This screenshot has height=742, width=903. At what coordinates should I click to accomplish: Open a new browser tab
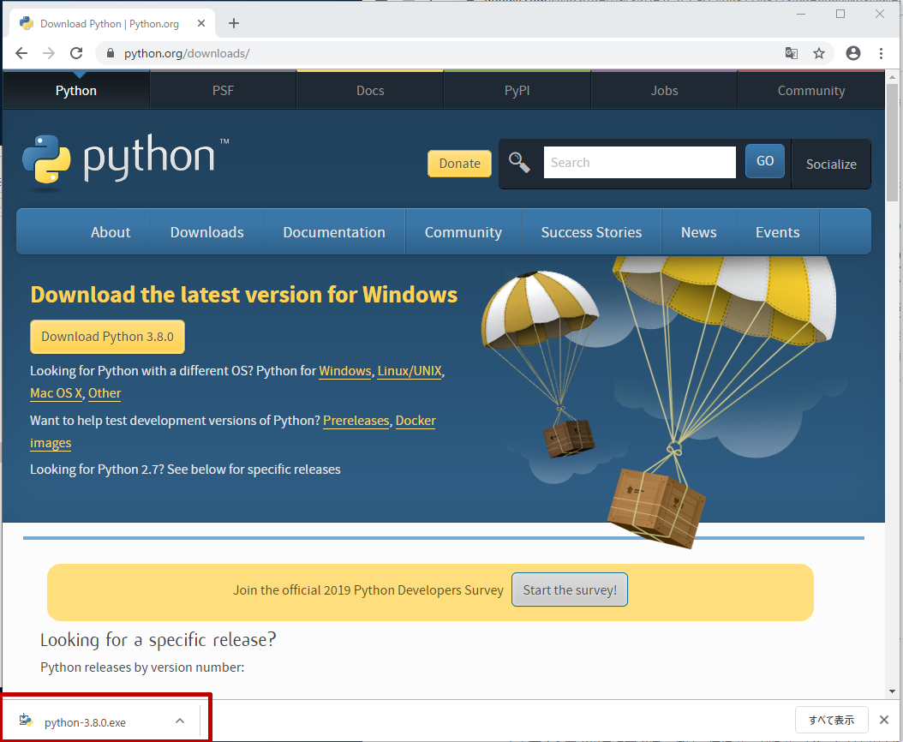coord(233,22)
